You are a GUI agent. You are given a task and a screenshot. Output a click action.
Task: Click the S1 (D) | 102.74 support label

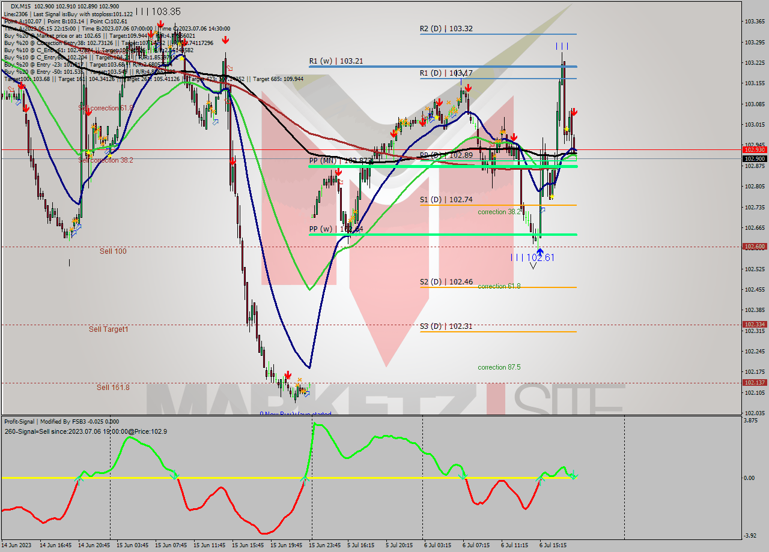pyautogui.click(x=446, y=200)
